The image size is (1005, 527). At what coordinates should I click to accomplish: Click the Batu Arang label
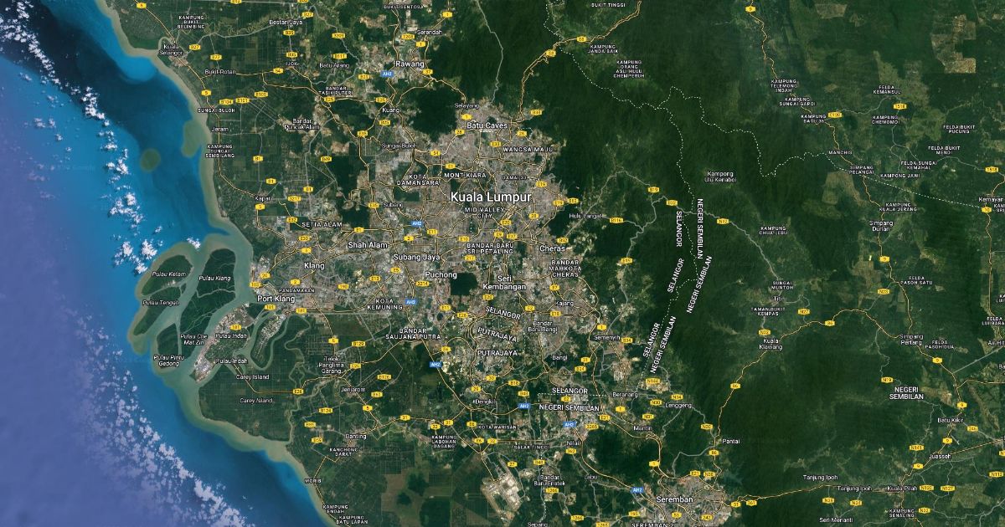[335, 64]
